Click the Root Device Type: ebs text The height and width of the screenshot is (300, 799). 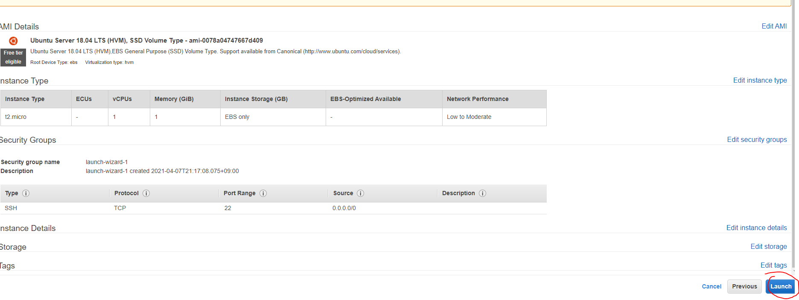coord(54,62)
